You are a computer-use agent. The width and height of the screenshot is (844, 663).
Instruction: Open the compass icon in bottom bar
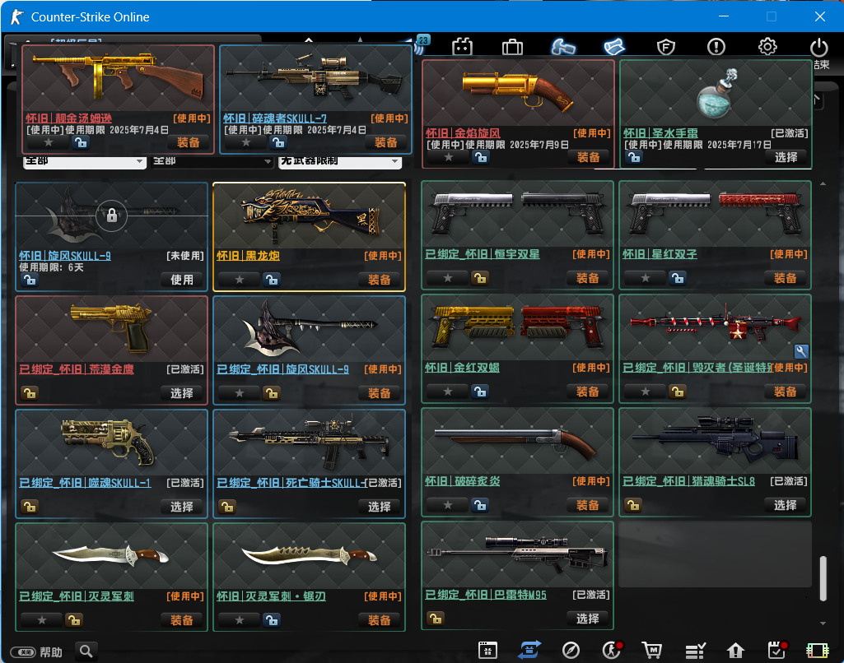coord(571,651)
